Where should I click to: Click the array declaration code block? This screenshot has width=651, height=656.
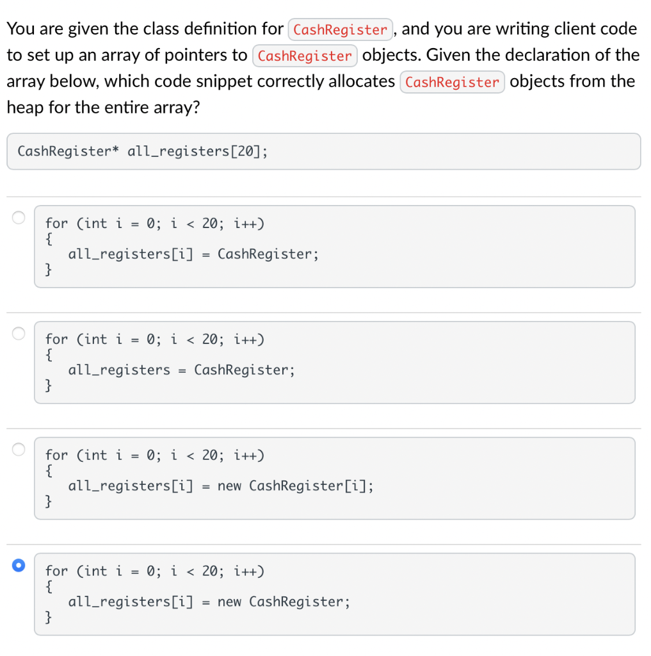point(323,151)
